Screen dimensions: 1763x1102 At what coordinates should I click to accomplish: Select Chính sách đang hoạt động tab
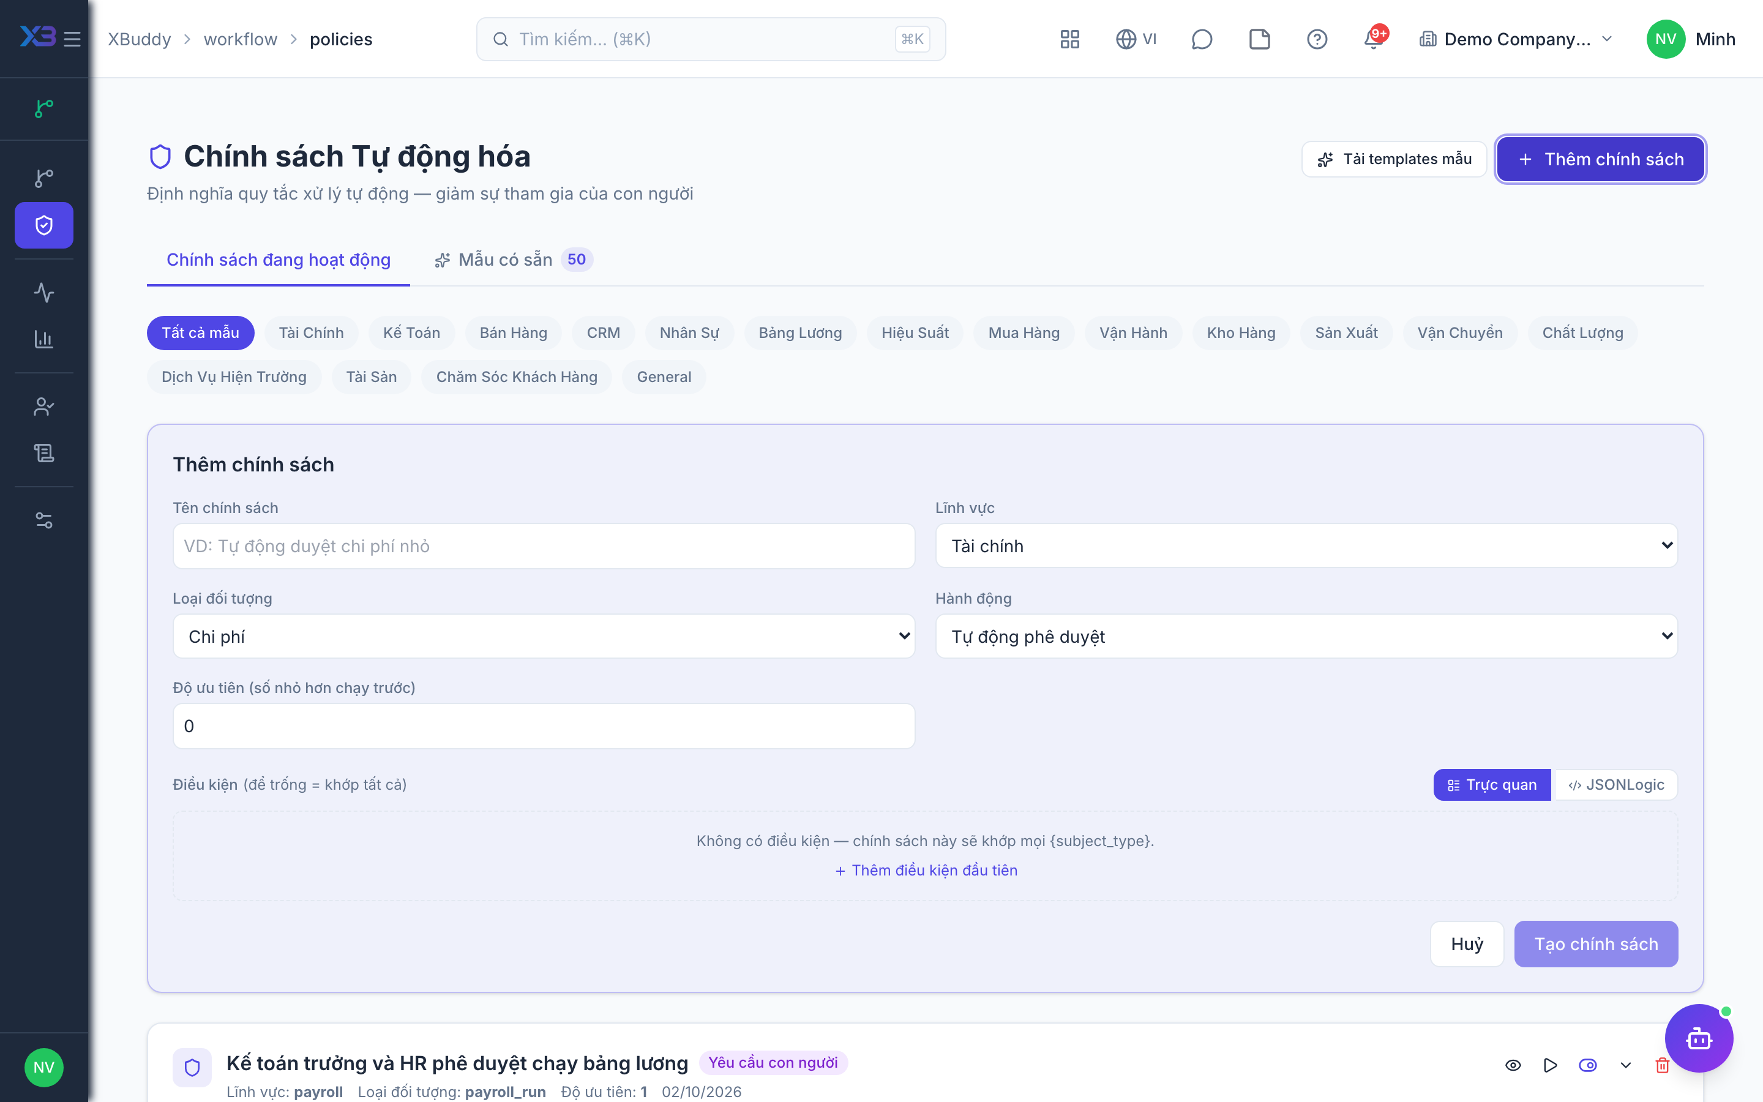tap(279, 260)
